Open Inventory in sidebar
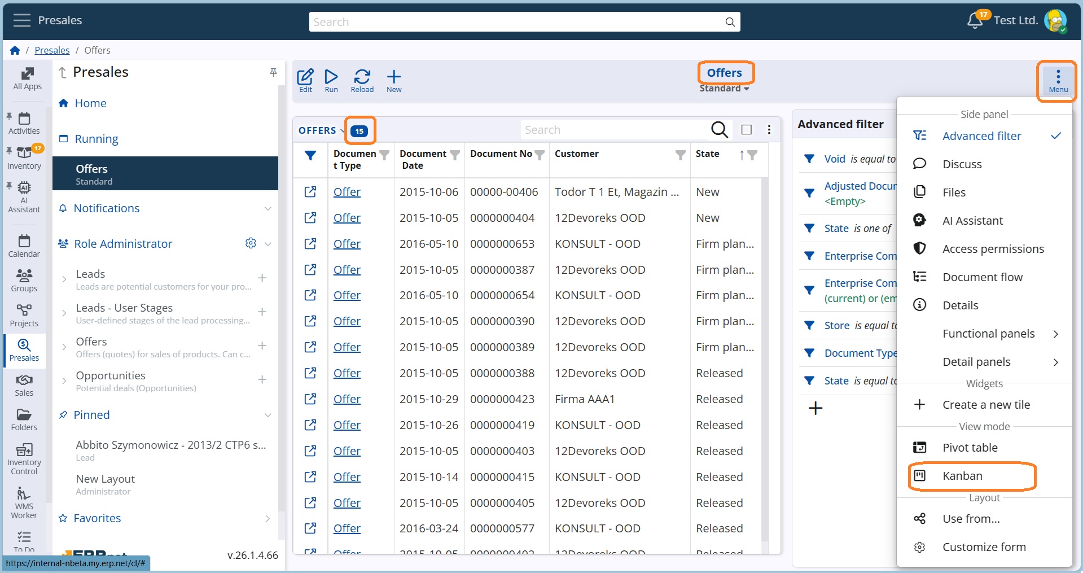This screenshot has width=1083, height=573. point(24,158)
